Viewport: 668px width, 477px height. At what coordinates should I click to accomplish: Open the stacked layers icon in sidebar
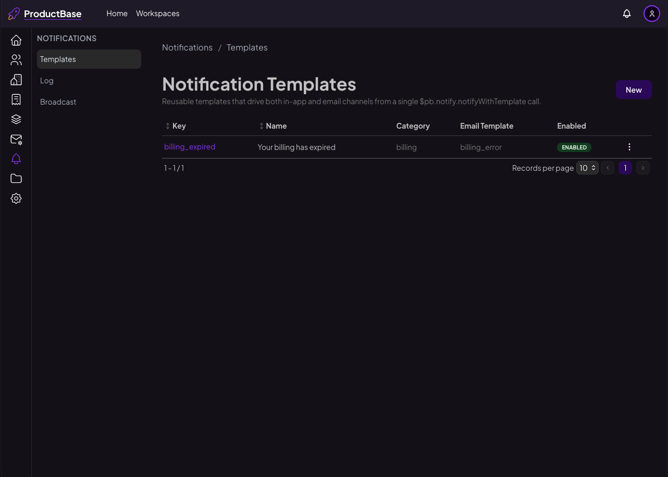16,119
